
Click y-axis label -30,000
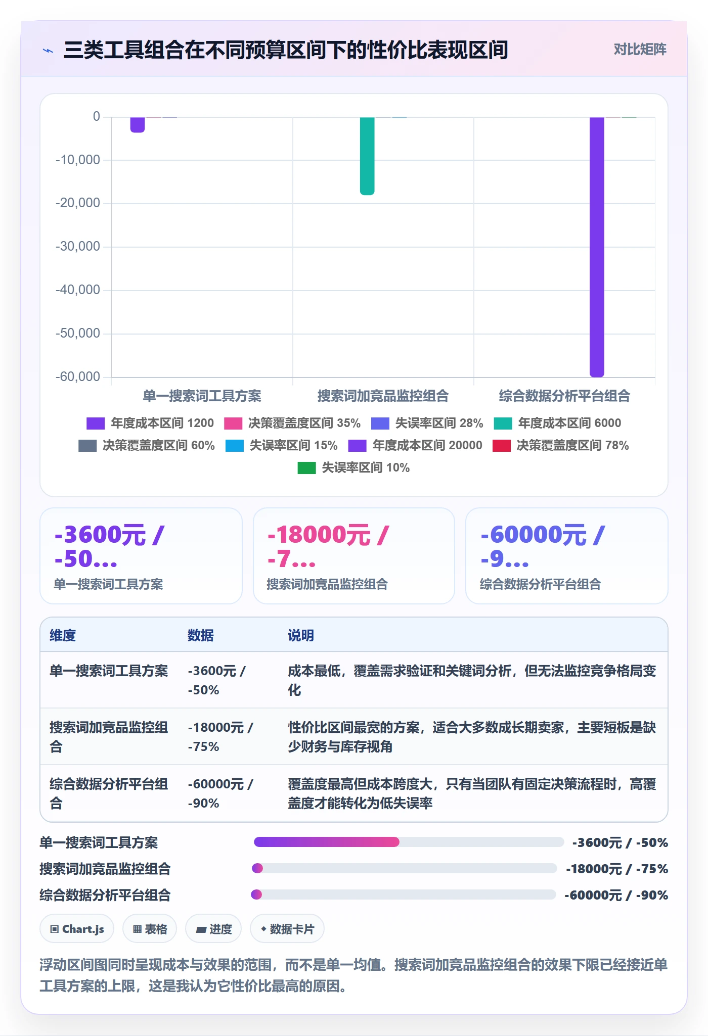78,247
